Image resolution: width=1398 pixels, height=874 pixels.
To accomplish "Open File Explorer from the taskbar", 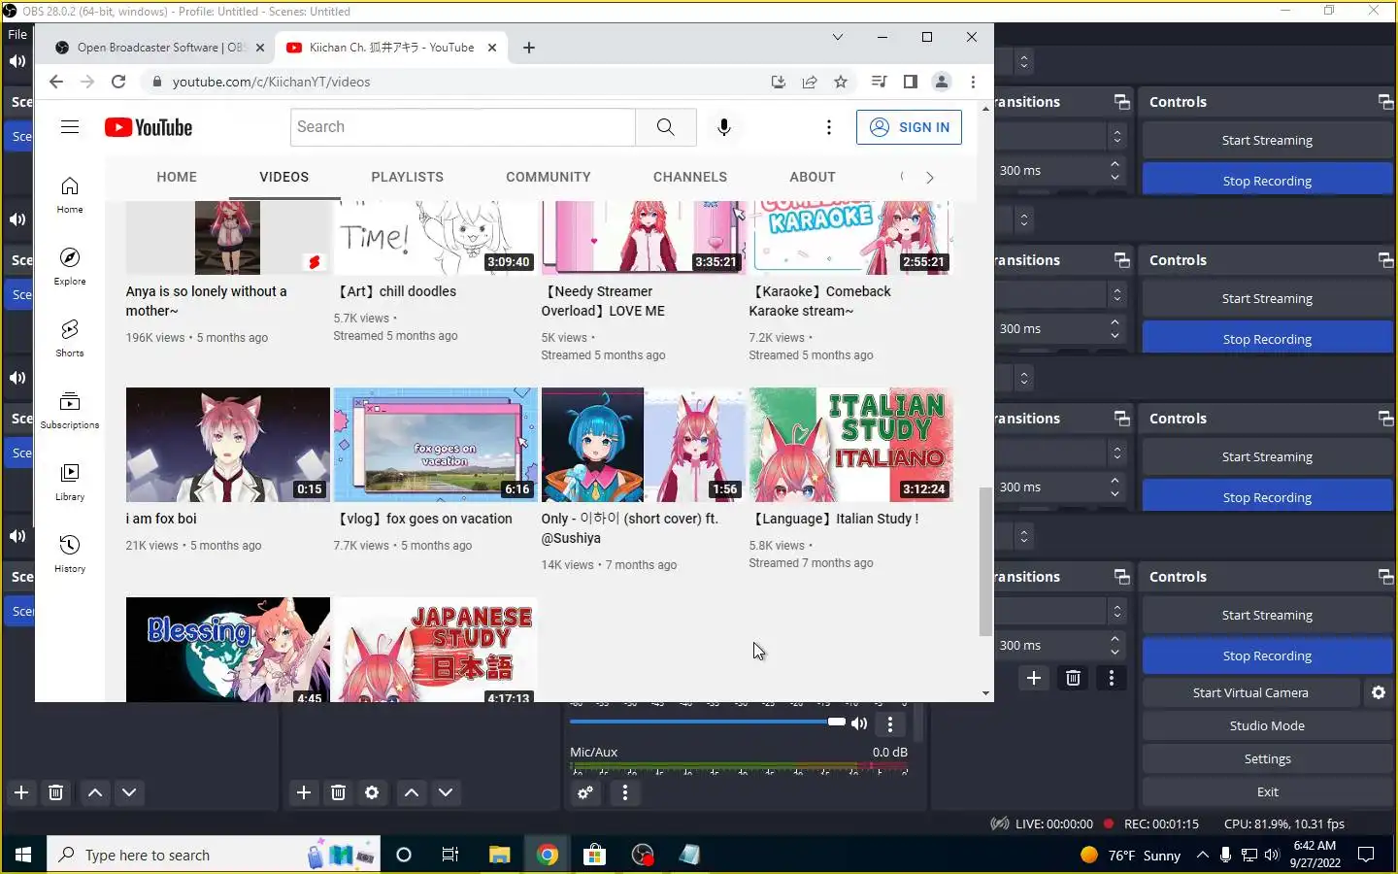I will click(x=499, y=855).
